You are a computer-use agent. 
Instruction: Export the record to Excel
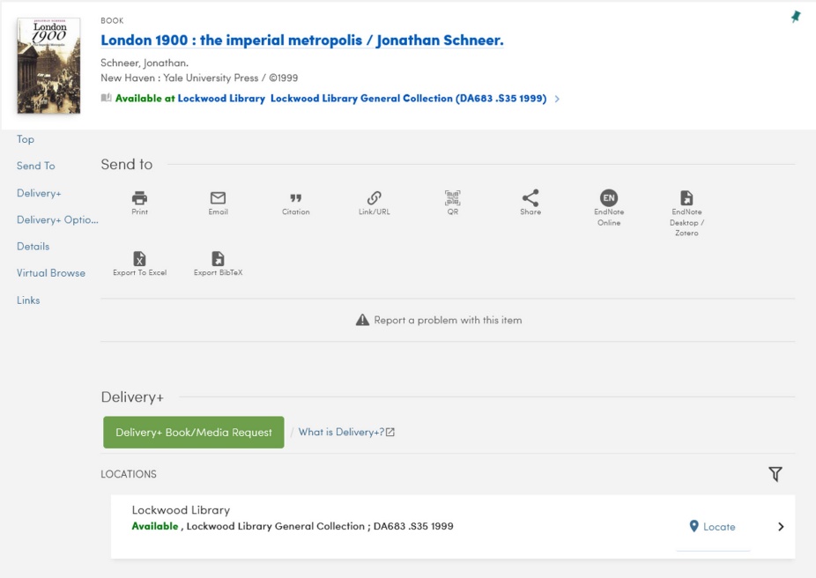click(139, 260)
